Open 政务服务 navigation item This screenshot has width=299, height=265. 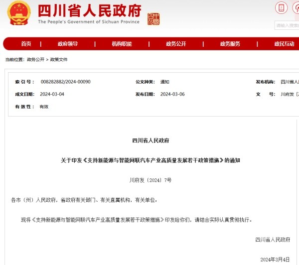[x=230, y=44]
